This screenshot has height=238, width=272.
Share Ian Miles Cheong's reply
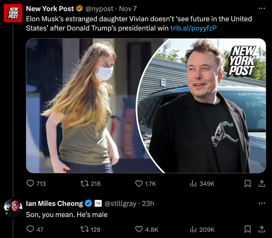pyautogui.click(x=262, y=229)
